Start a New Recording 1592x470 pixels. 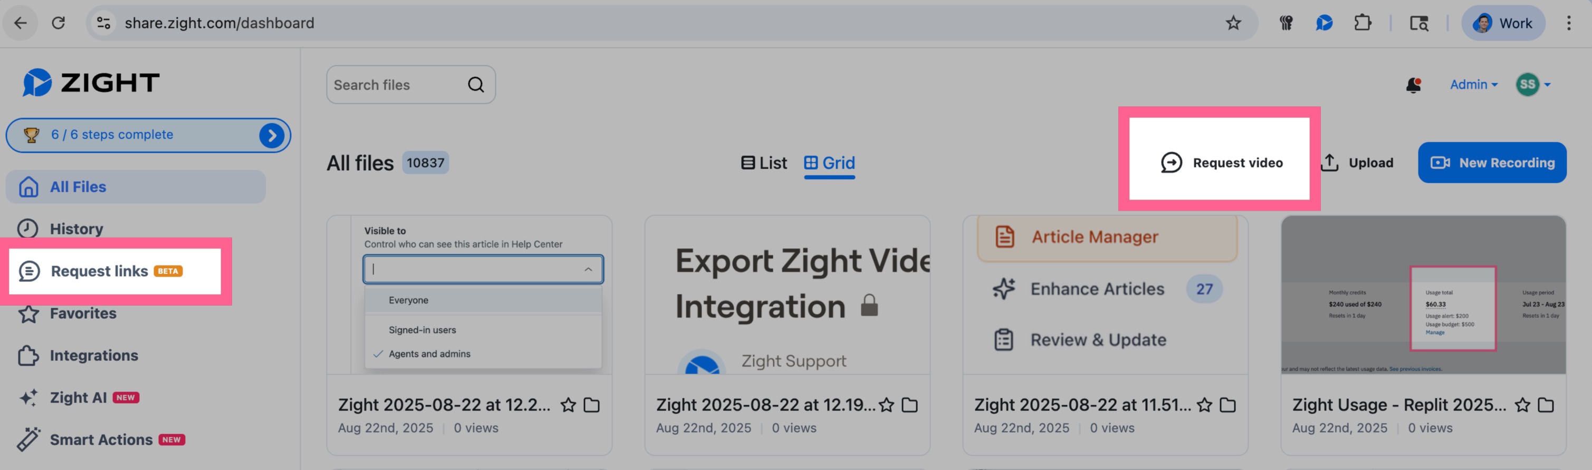1491,163
